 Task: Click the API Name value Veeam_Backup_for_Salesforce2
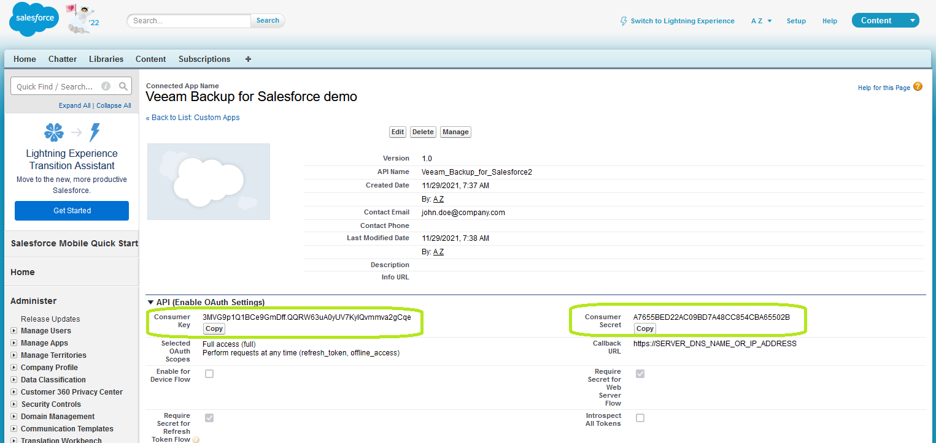(477, 172)
